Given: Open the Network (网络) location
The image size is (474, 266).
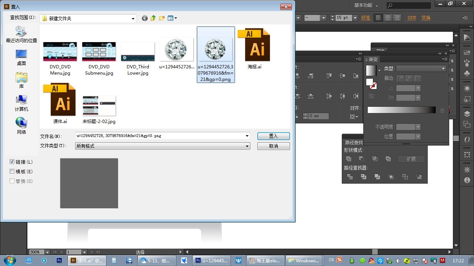Looking at the screenshot, I should (x=21, y=126).
